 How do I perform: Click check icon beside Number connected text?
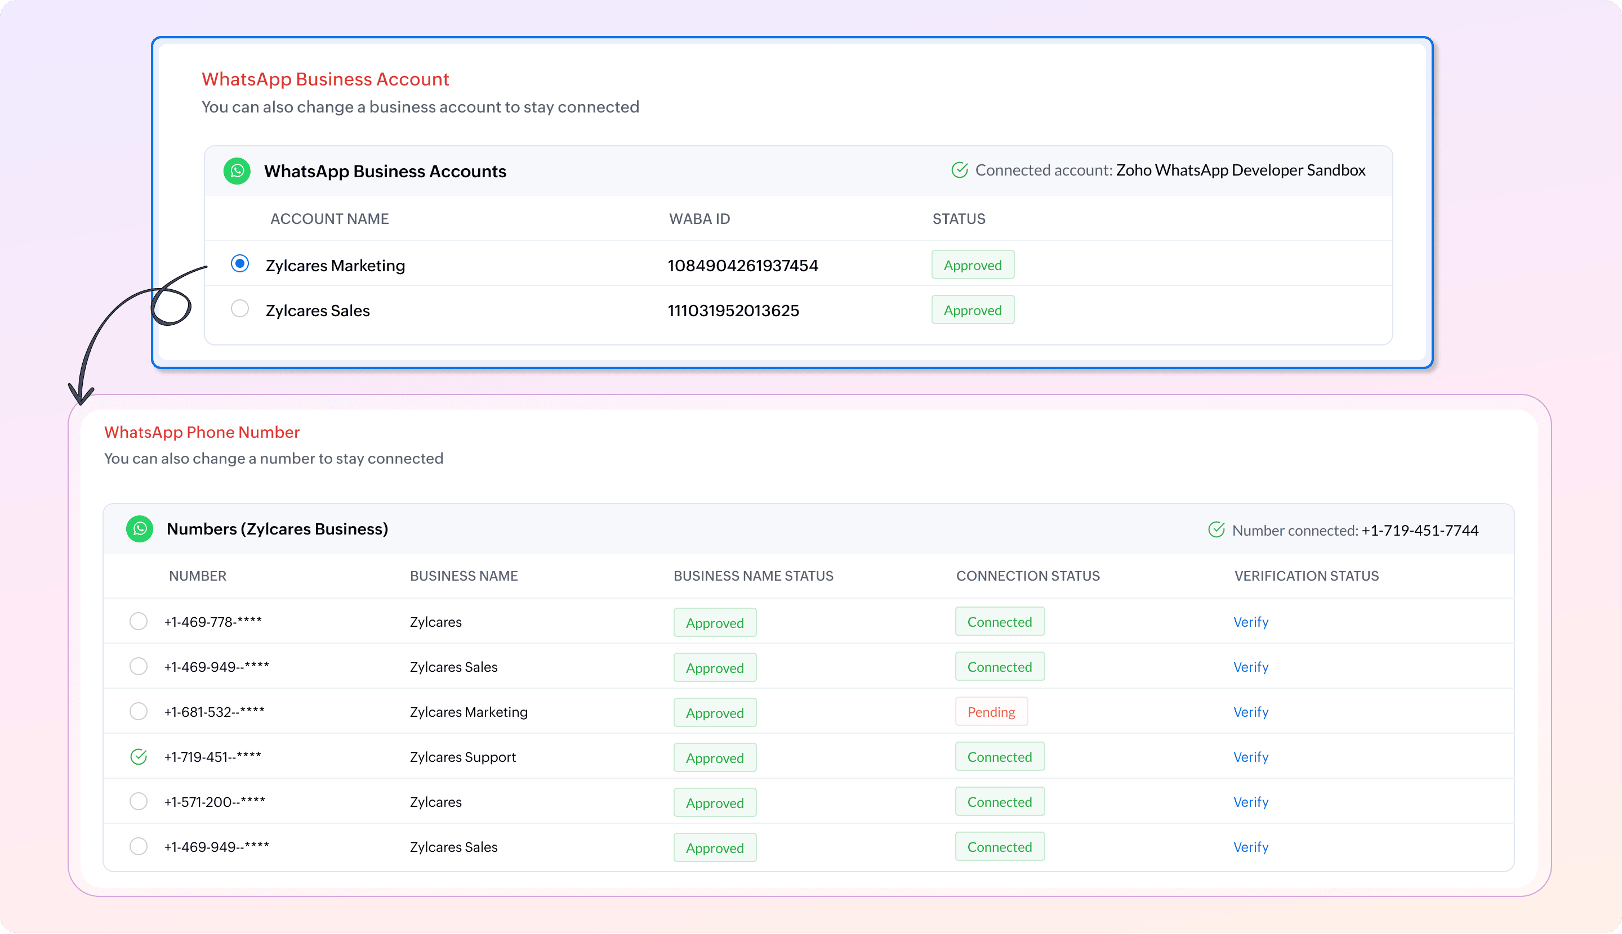(1216, 530)
